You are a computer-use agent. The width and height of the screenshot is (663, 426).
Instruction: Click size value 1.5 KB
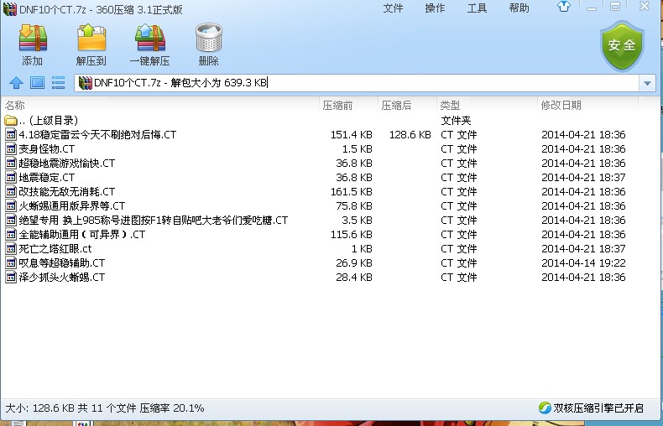coord(357,148)
